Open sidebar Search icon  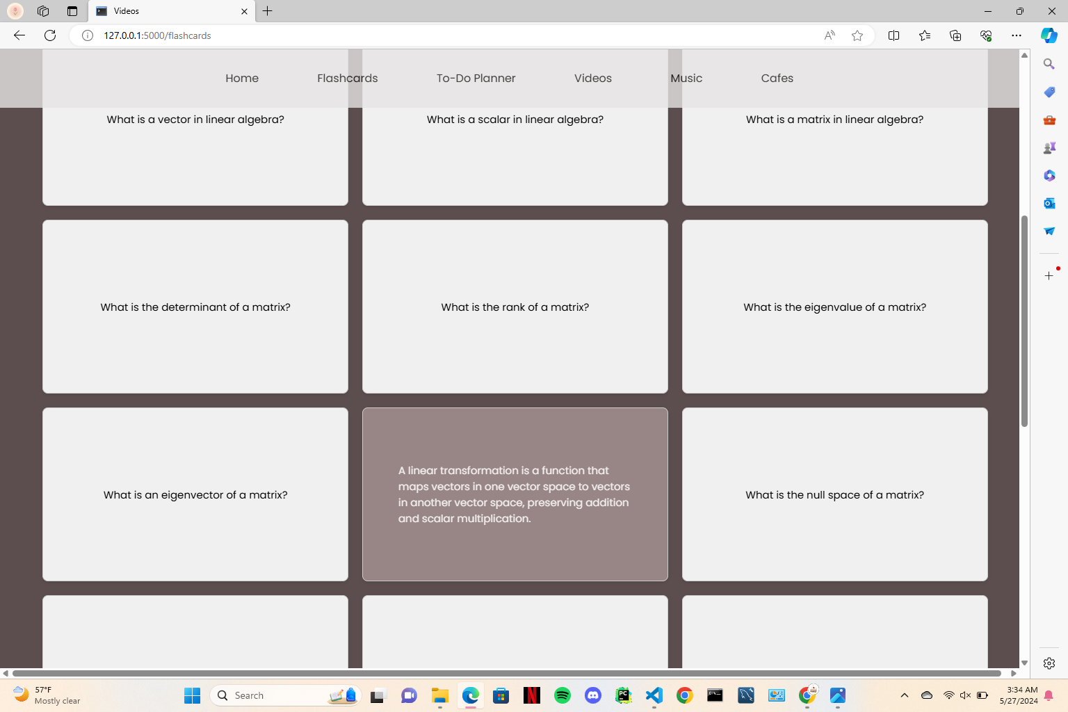1049,64
